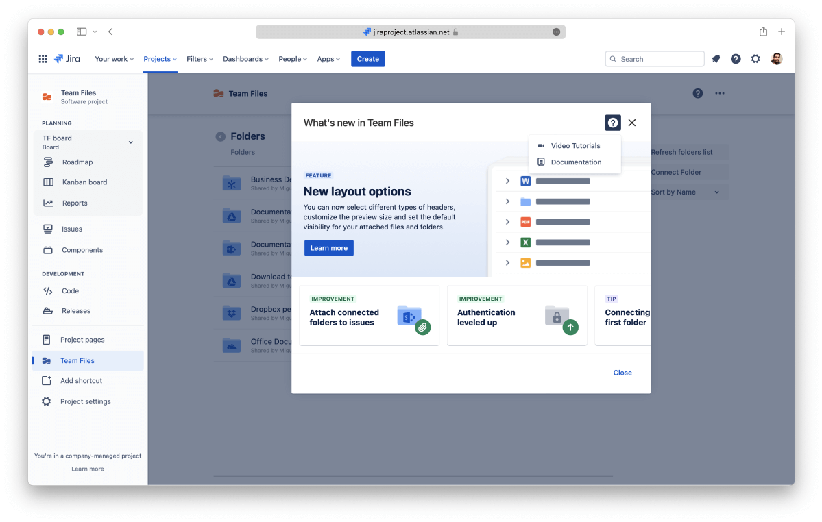Open the Dashboards dropdown menu
The image size is (822, 522).
point(245,59)
